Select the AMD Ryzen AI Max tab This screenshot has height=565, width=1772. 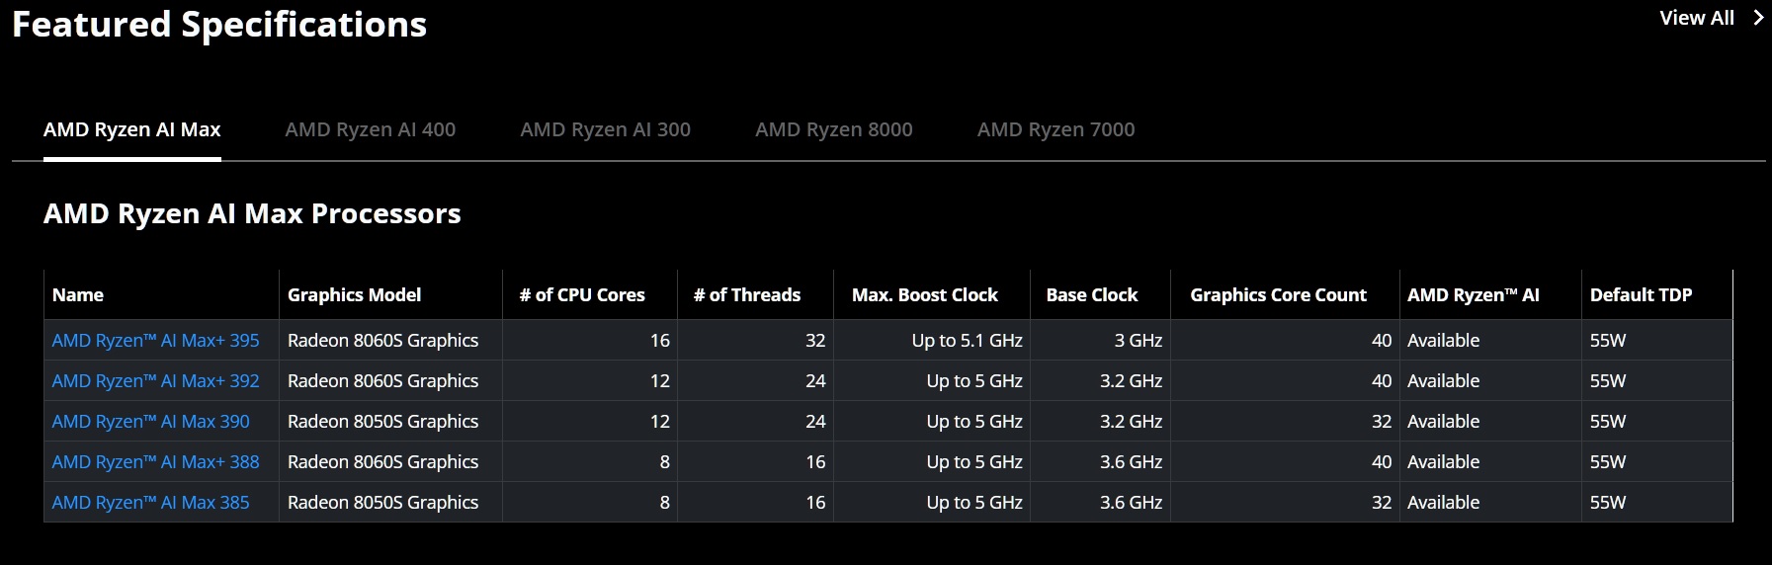[x=132, y=129]
